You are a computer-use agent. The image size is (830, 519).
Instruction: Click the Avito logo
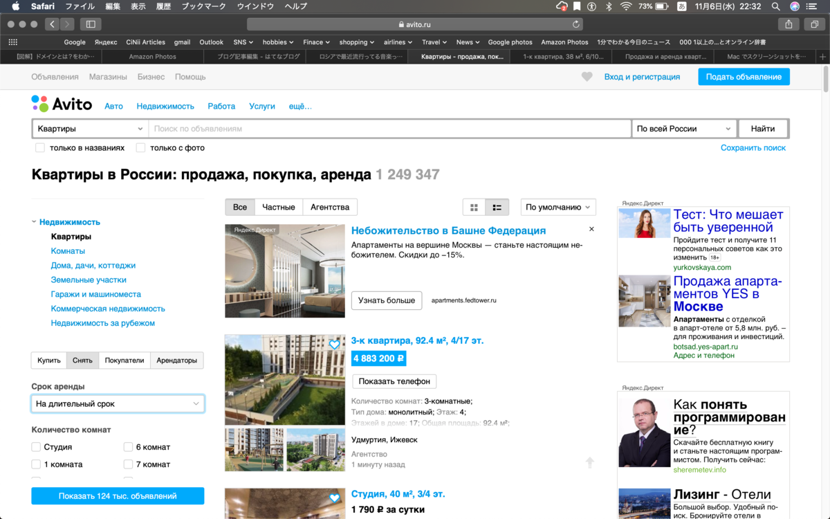coord(62,104)
